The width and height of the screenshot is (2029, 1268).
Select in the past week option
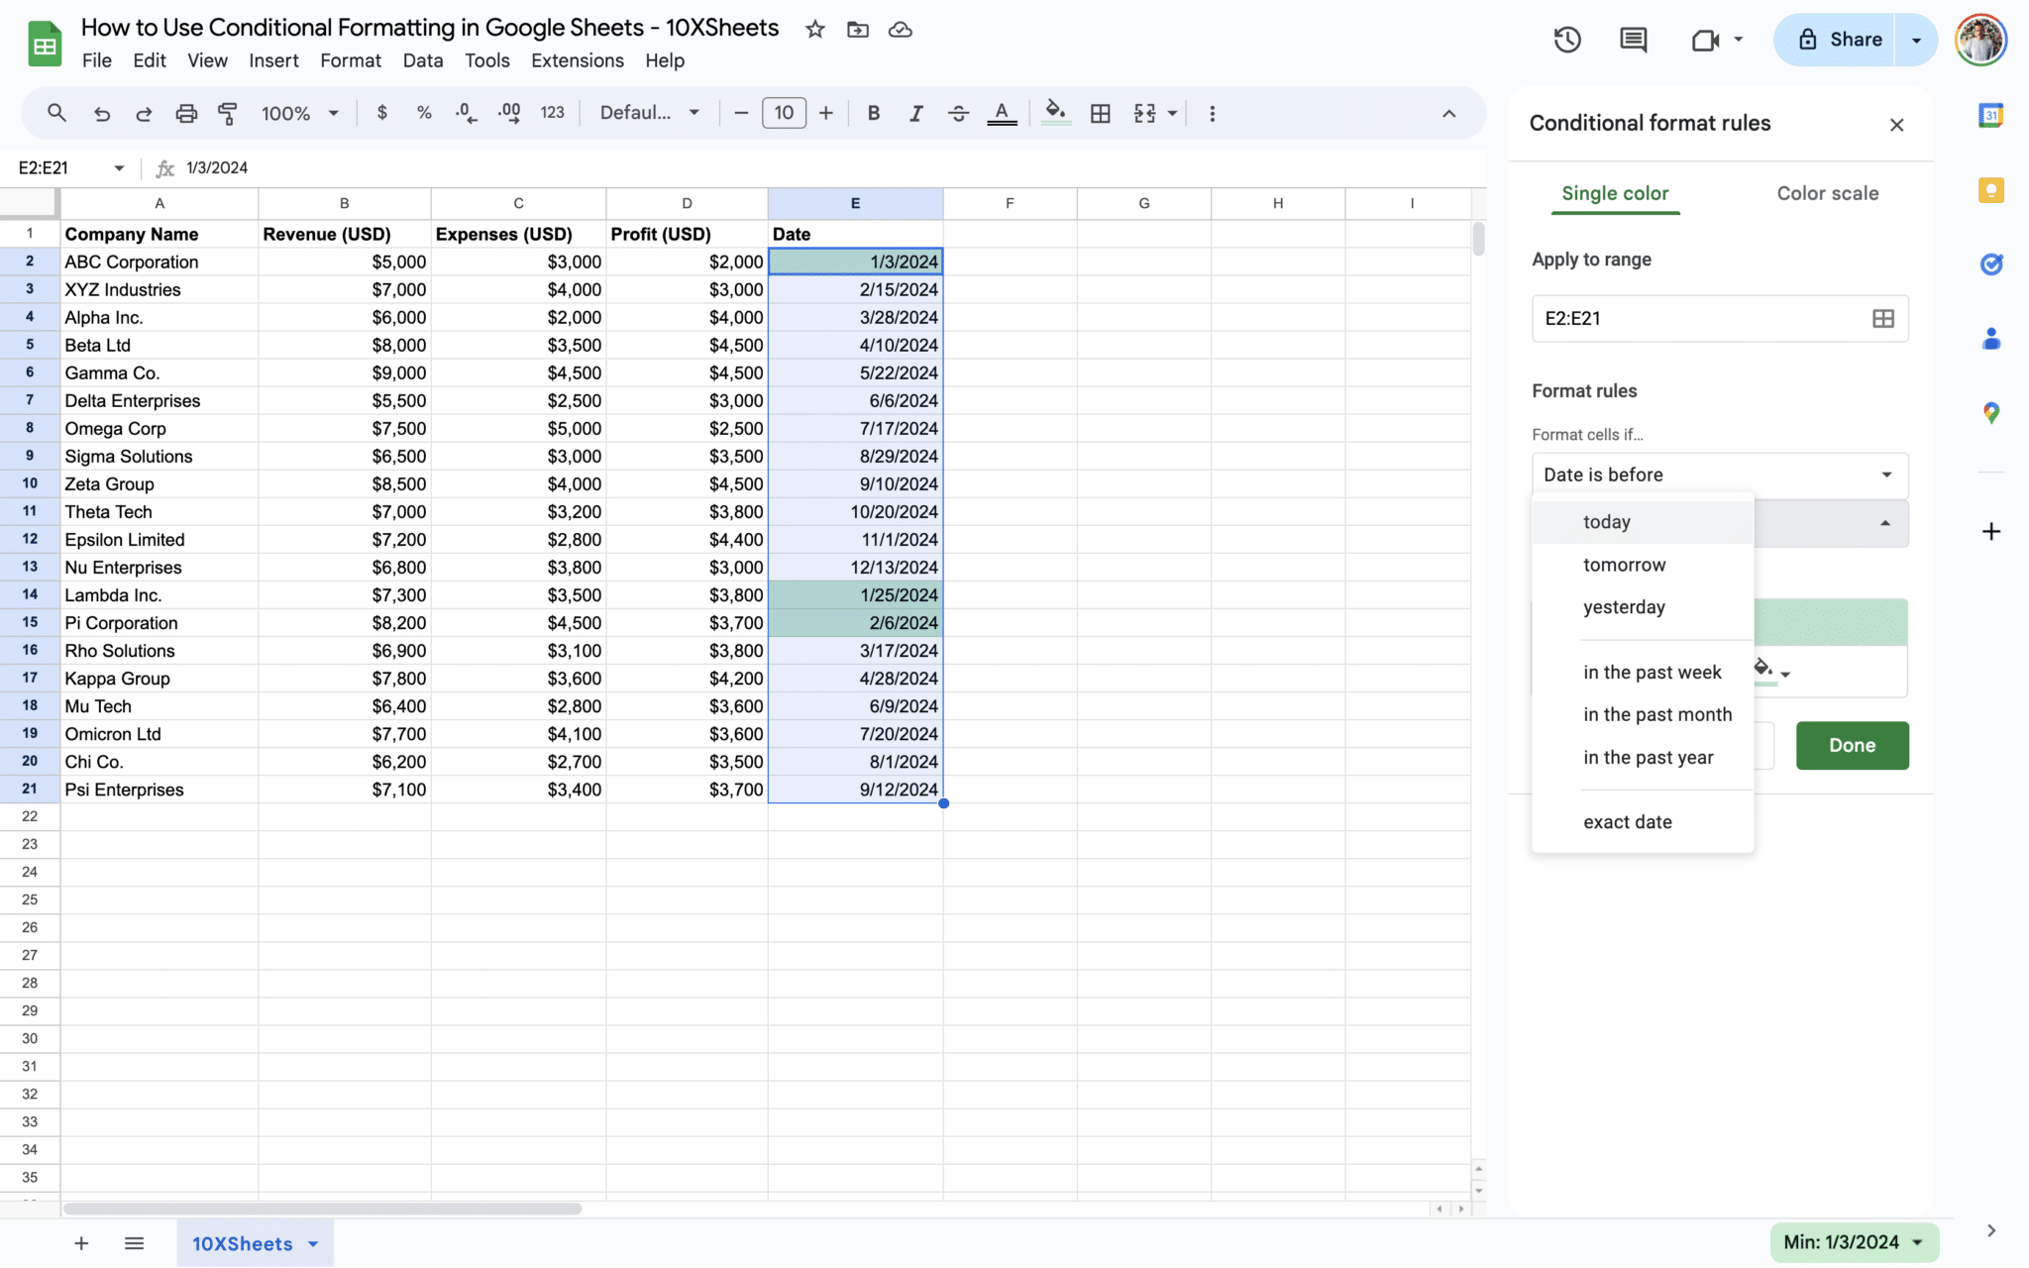tap(1643, 672)
